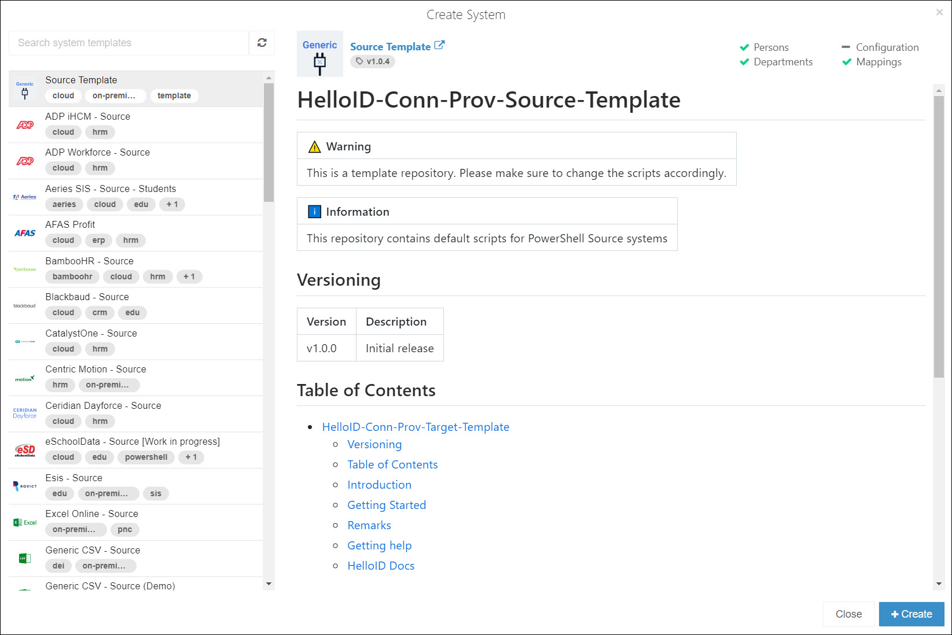Select the Blackbaud - Source template

136,305
